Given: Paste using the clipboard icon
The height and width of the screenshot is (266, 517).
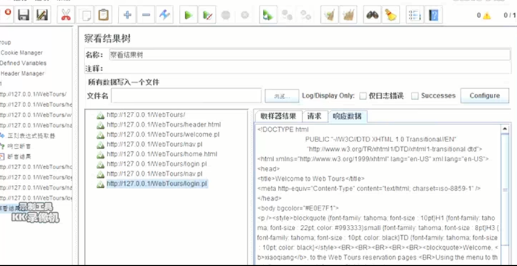Looking at the screenshot, I should click(103, 15).
